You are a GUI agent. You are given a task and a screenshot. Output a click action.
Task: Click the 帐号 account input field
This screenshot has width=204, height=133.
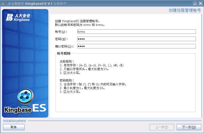coord(136,32)
